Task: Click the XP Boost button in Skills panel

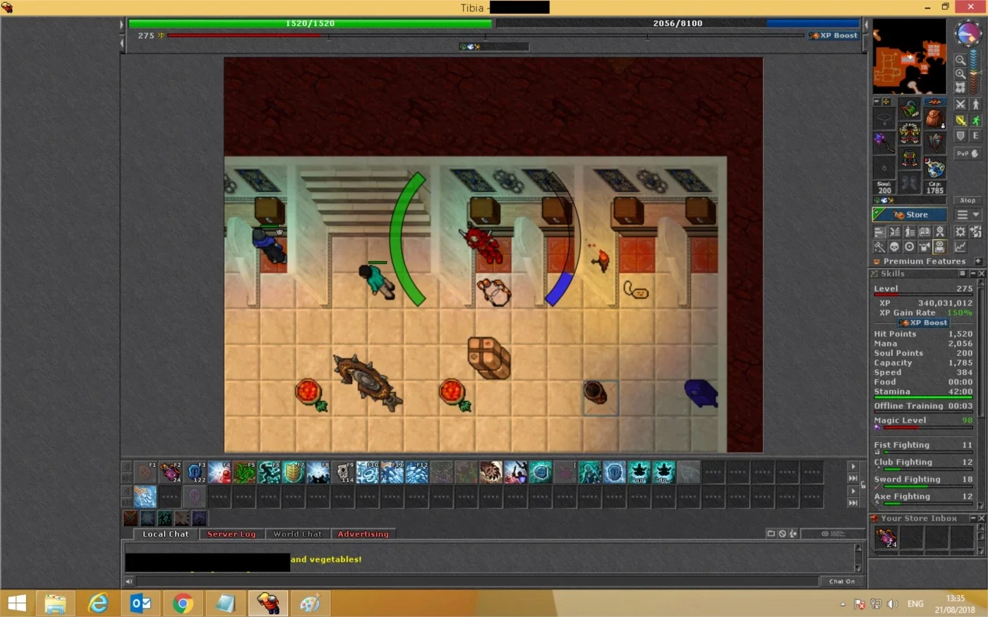Action: click(924, 322)
